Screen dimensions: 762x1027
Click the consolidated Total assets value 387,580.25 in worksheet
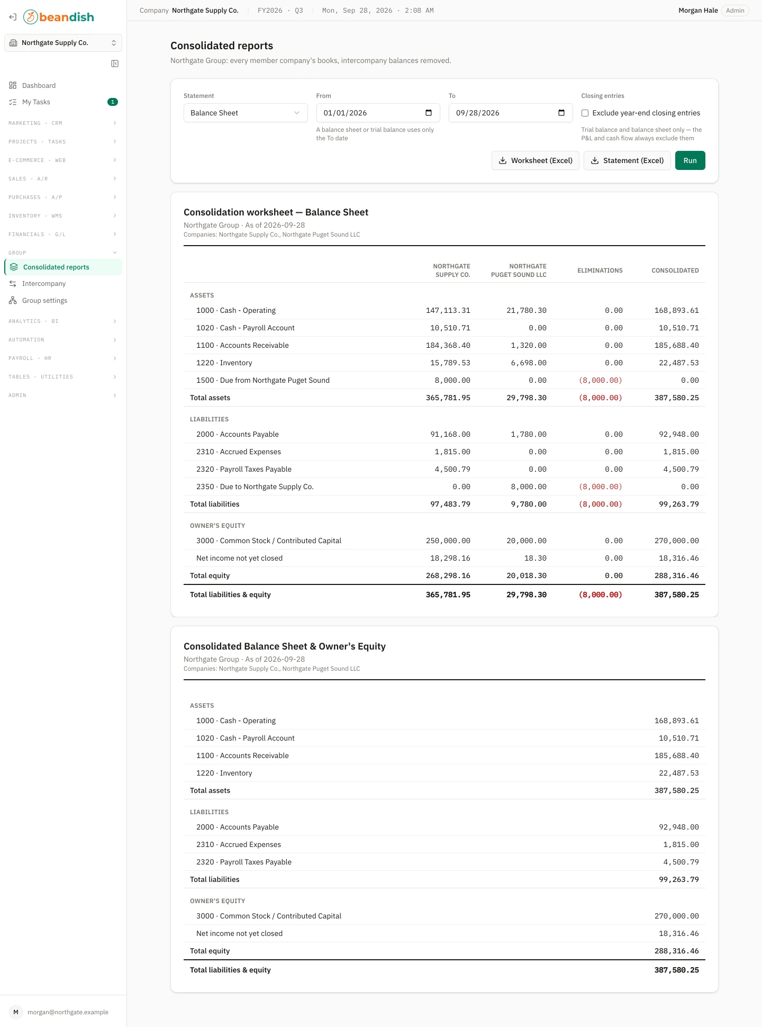[676, 398]
